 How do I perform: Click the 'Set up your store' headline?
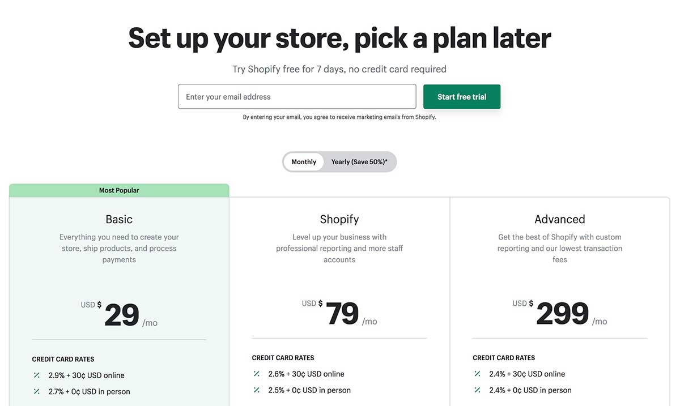click(x=339, y=38)
